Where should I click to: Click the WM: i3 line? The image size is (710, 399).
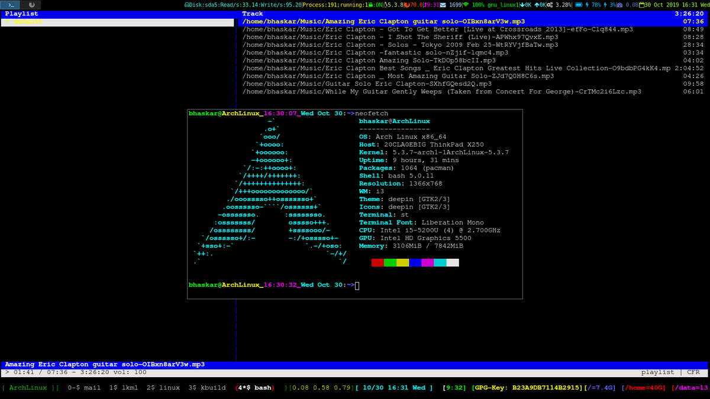tap(372, 192)
